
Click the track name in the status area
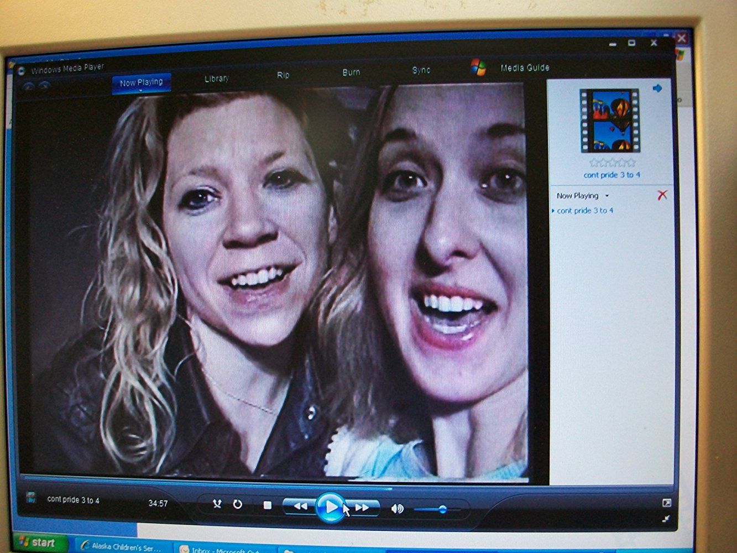click(x=74, y=499)
